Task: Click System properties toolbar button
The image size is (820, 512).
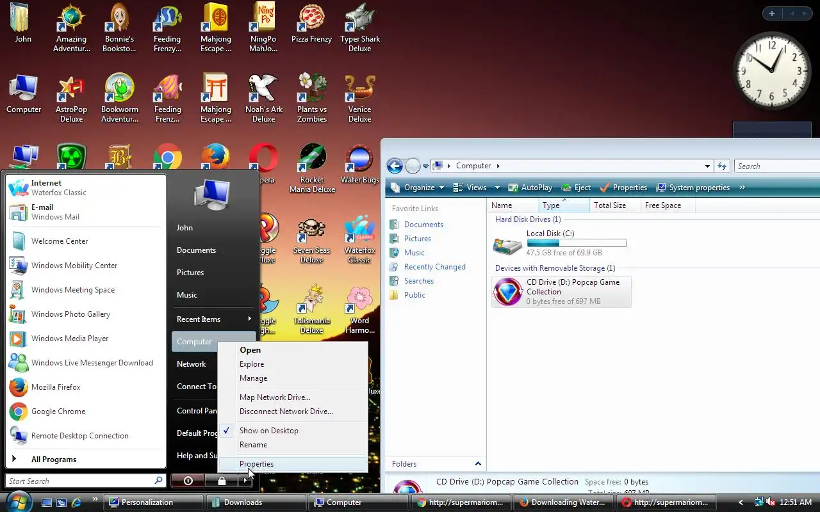Action: point(692,188)
